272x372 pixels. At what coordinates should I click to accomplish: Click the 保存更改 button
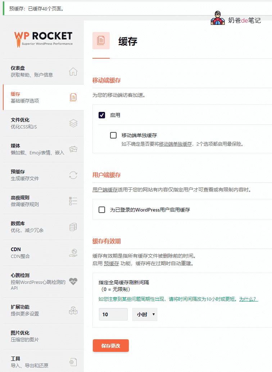pos(110,346)
